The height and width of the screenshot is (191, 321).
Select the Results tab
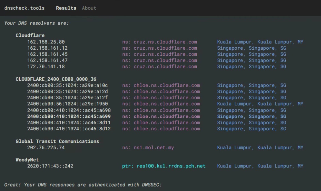pyautogui.click(x=66, y=8)
